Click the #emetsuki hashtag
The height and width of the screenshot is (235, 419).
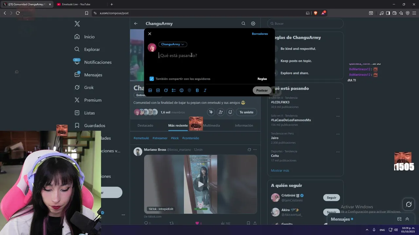[141, 138]
